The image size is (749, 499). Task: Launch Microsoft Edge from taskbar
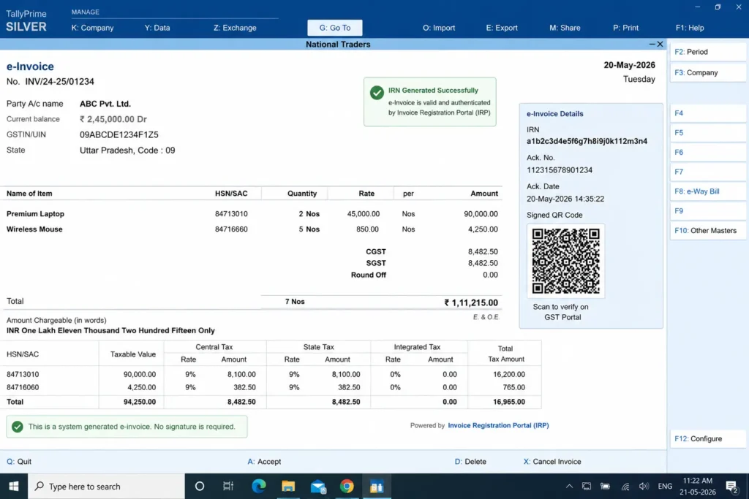(258, 486)
